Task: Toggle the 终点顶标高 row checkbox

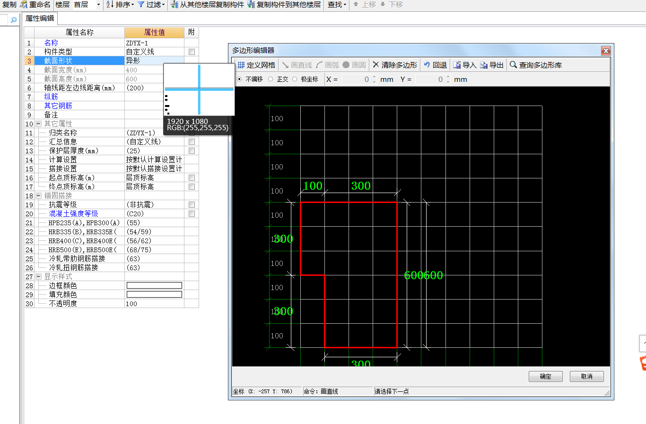Action: coord(192,186)
